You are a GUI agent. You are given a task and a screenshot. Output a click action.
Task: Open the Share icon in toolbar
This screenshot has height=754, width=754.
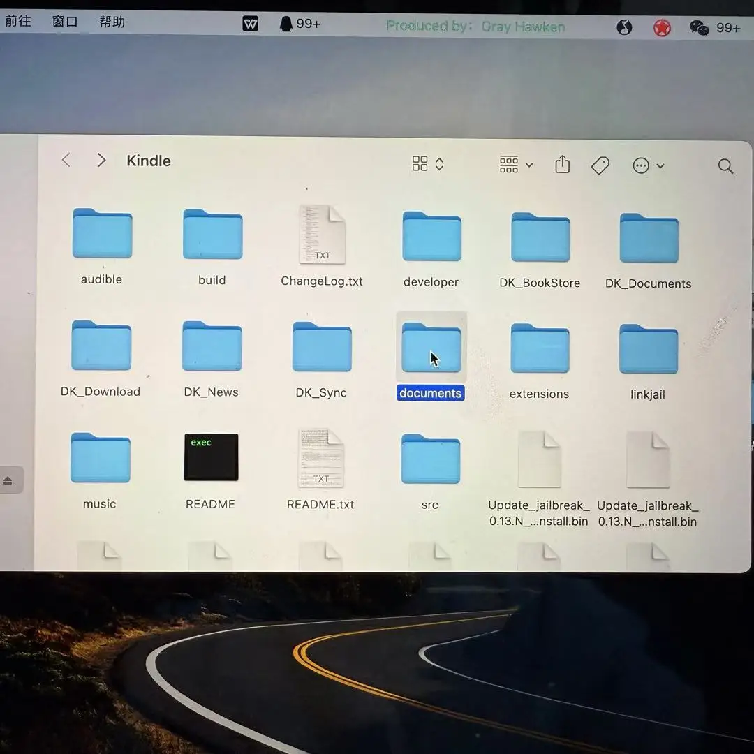click(x=563, y=165)
